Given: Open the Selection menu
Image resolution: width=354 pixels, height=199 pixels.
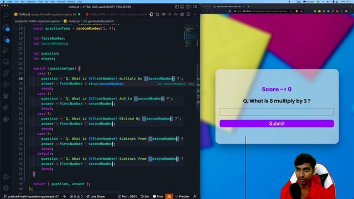Looking at the screenshot, I should (x=32, y=2).
